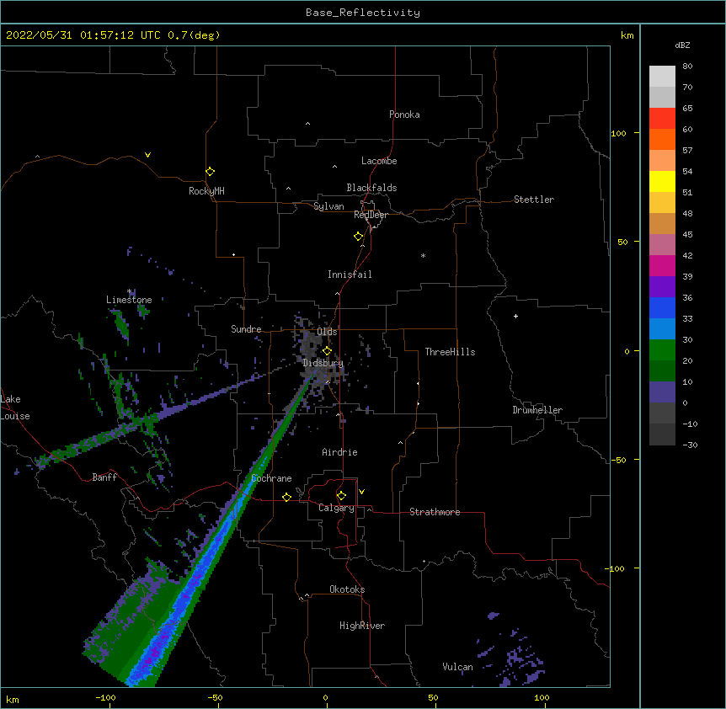
Task: Select the RedDeer city label
Action: pyautogui.click(x=371, y=215)
